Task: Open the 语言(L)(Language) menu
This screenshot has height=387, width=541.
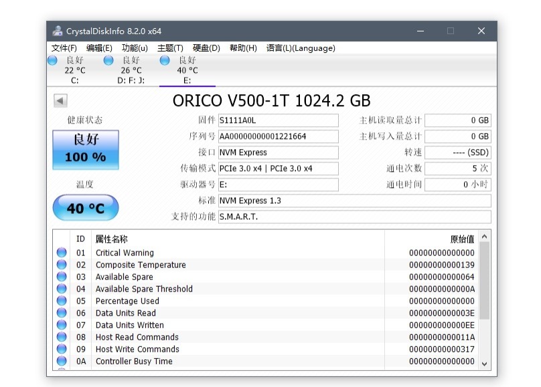Action: [301, 48]
